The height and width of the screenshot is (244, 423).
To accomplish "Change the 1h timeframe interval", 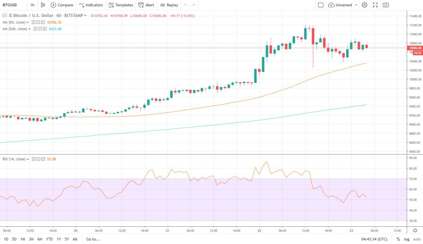I will pyautogui.click(x=32, y=5).
